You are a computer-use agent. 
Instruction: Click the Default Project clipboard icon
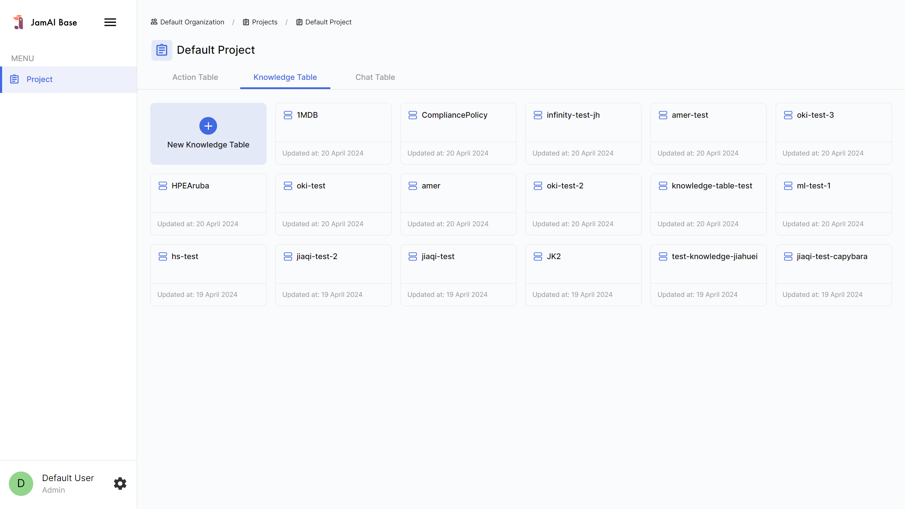coord(162,50)
